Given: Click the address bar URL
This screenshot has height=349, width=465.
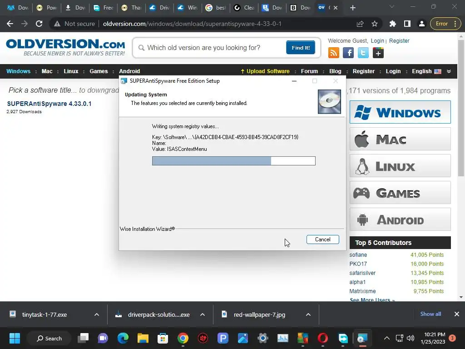Looking at the screenshot, I should [x=192, y=24].
